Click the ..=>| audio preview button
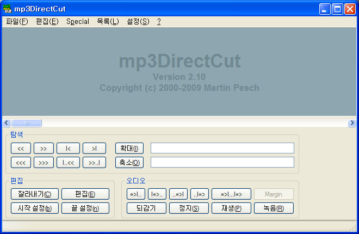Viewport: 359px width, 234px height. click(178, 194)
